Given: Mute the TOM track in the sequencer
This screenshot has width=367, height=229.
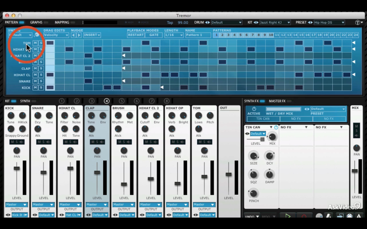Looking at the screenshot, I should 35,43.
